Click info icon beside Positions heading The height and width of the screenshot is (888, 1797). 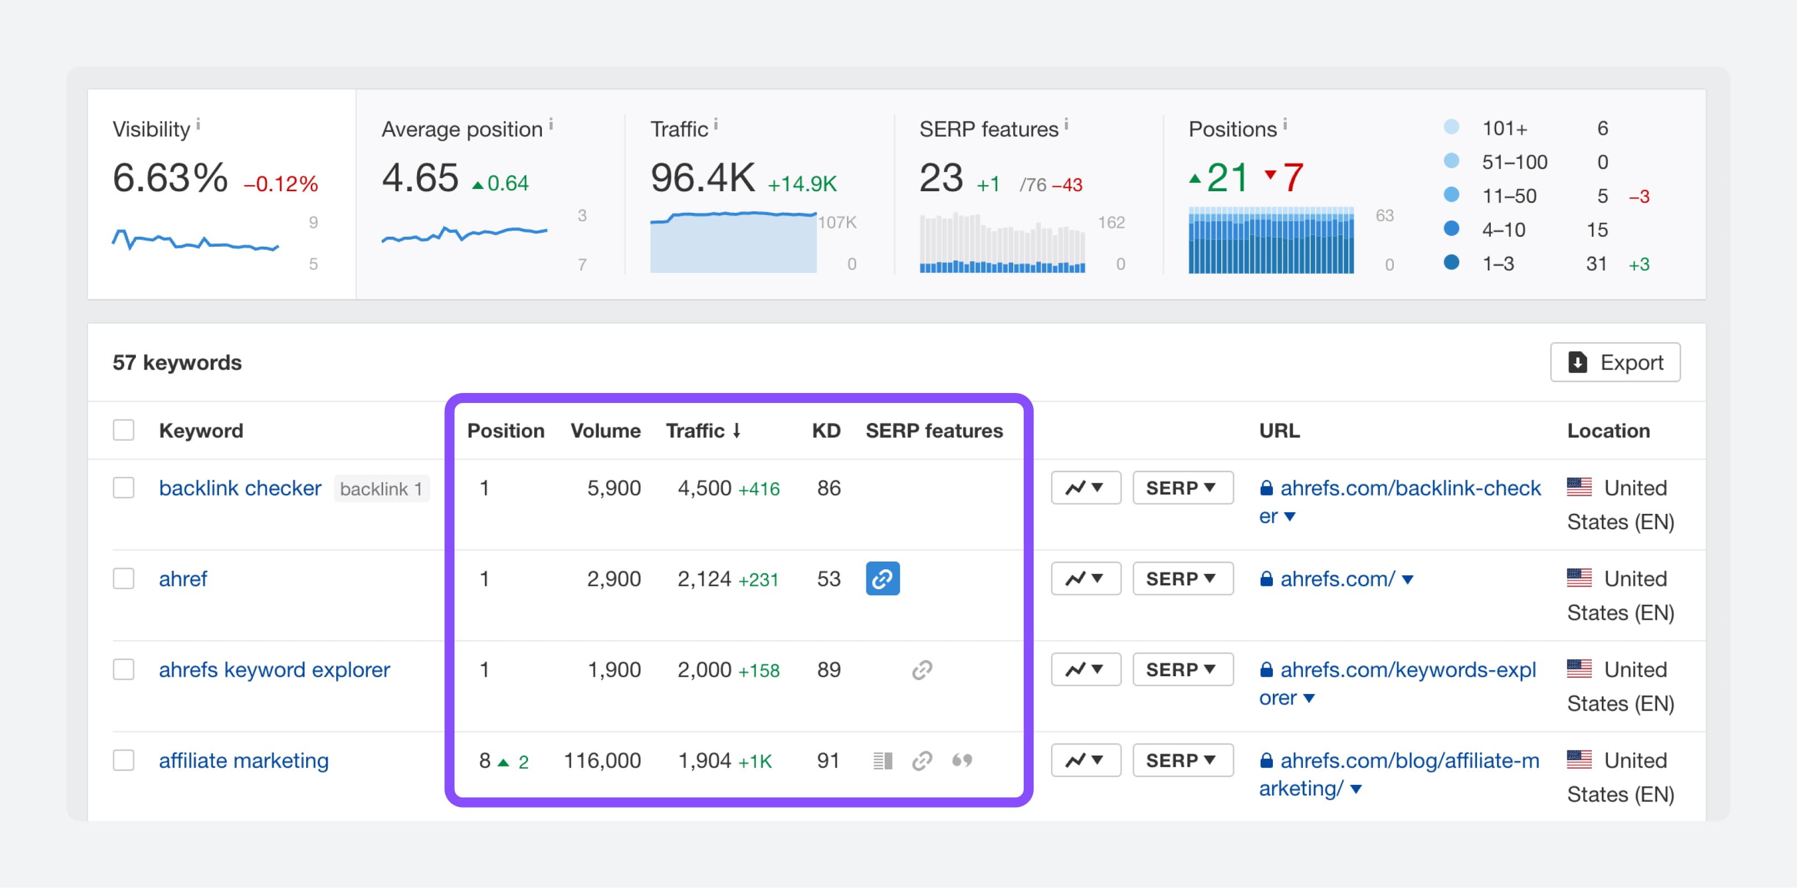[x=1285, y=125]
